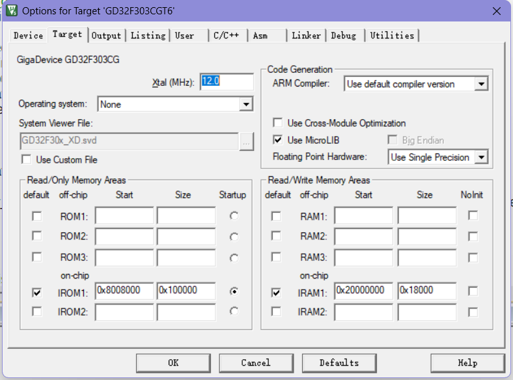The width and height of the screenshot is (513, 380).
Task: Toggle the IROM1 default checkbox
Action: tap(37, 293)
